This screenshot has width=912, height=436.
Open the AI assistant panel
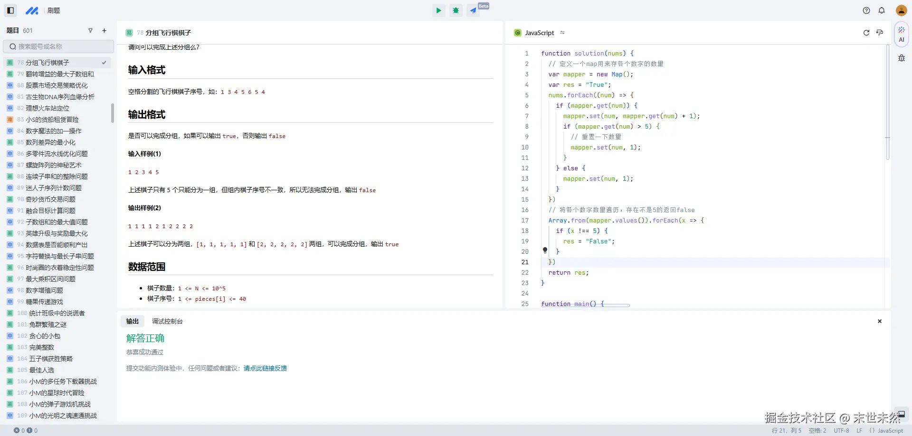coord(901,34)
